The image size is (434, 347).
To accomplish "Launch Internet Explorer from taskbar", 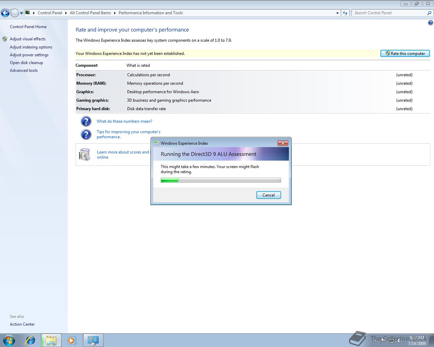I will [x=31, y=340].
